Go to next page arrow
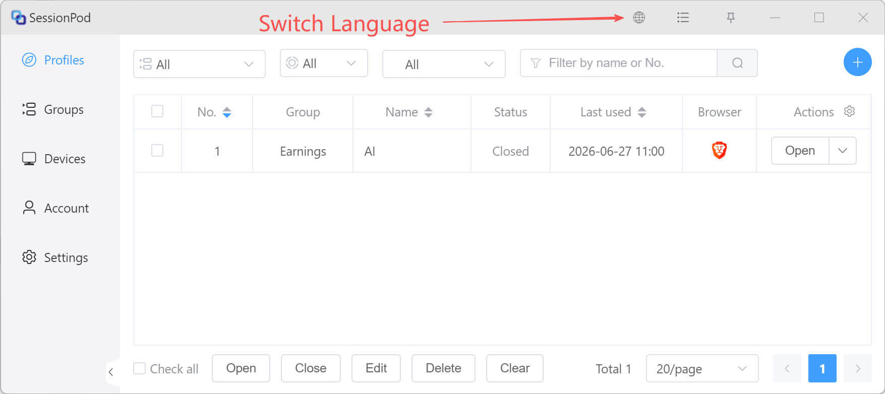This screenshot has height=394, width=885. 858,368
